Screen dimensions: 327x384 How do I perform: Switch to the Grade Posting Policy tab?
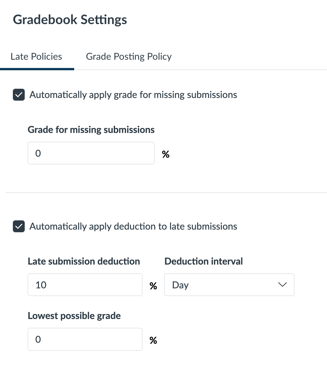pyautogui.click(x=129, y=56)
